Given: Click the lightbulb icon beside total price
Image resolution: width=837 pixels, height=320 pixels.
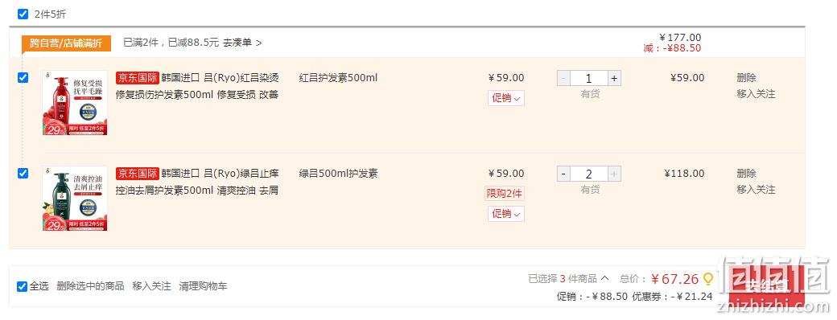Looking at the screenshot, I should (707, 279).
